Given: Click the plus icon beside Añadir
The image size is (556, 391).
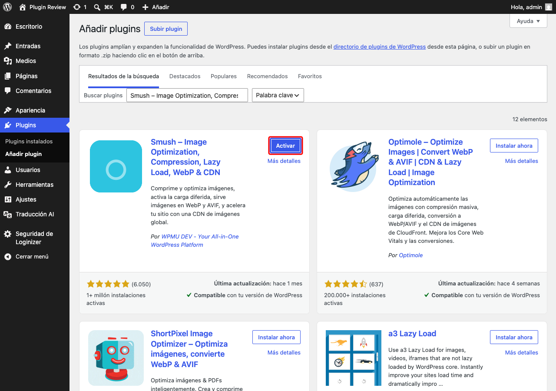Looking at the screenshot, I should (146, 7).
